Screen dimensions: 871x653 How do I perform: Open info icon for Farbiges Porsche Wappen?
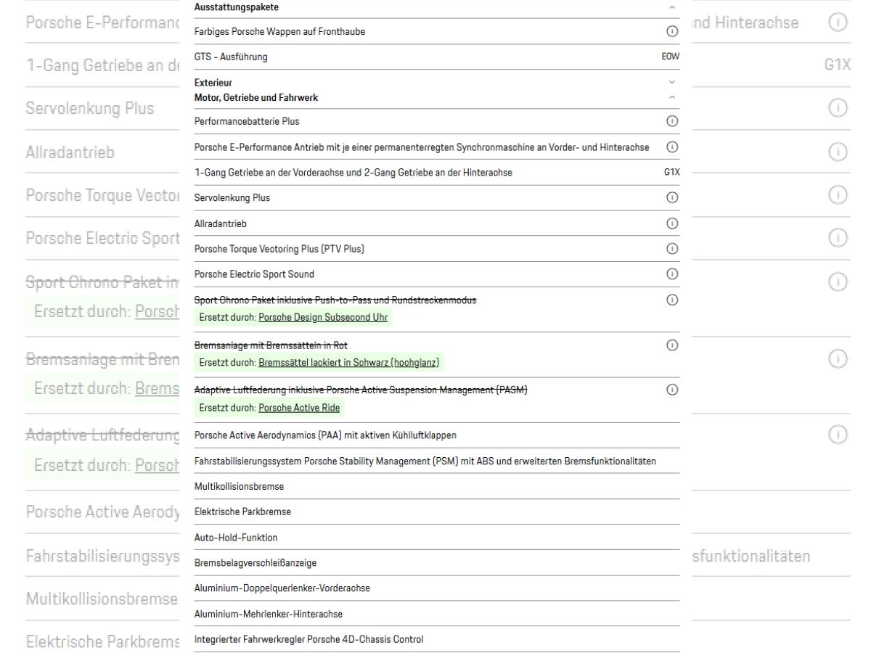(x=671, y=32)
